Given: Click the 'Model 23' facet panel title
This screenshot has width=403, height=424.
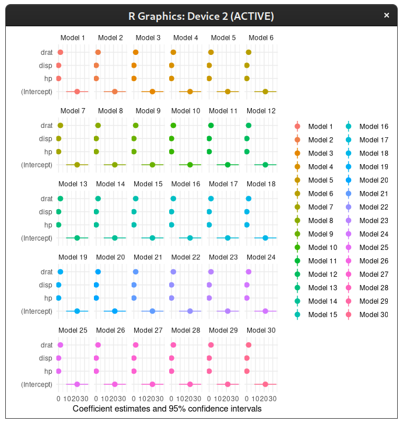Looking at the screenshot, I should click(x=223, y=257).
